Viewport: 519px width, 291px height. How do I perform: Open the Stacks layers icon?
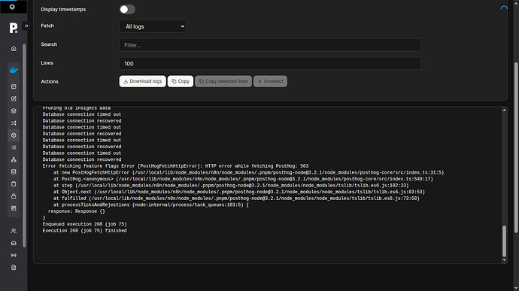(14, 111)
